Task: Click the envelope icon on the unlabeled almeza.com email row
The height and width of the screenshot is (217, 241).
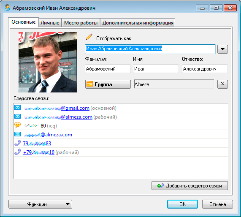Action: [18, 134]
